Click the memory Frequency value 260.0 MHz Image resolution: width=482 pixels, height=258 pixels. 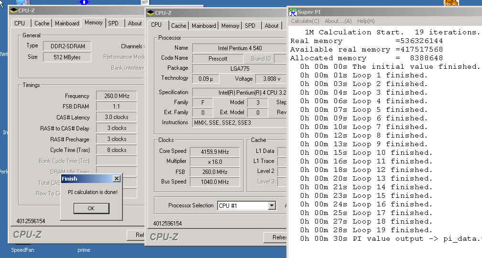click(x=117, y=96)
